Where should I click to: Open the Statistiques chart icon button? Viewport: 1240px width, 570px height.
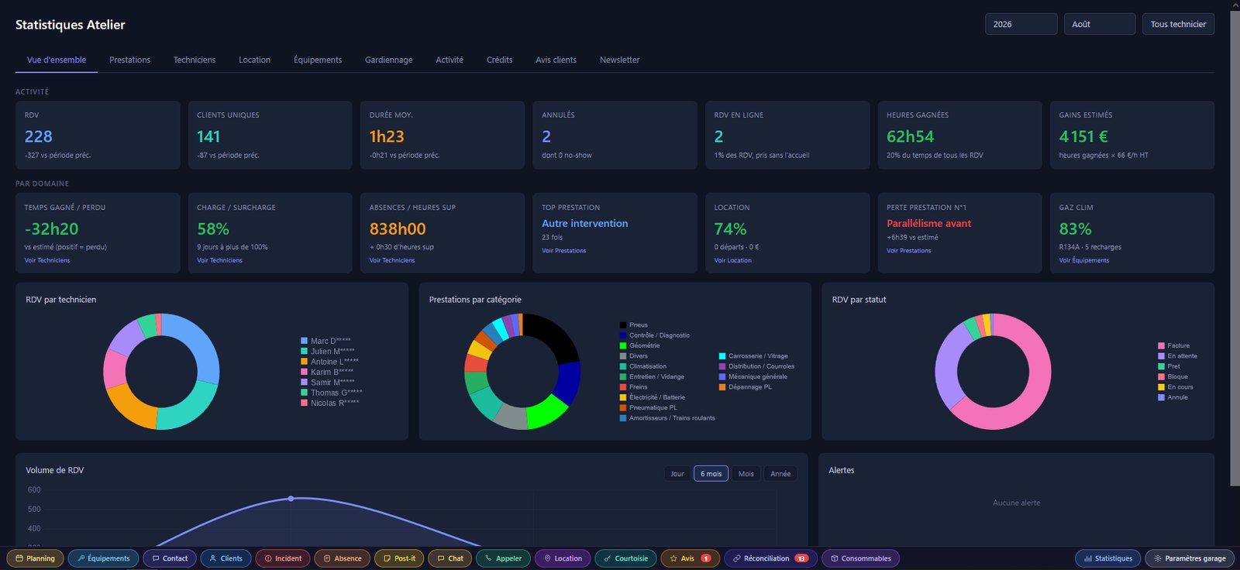(1108, 558)
